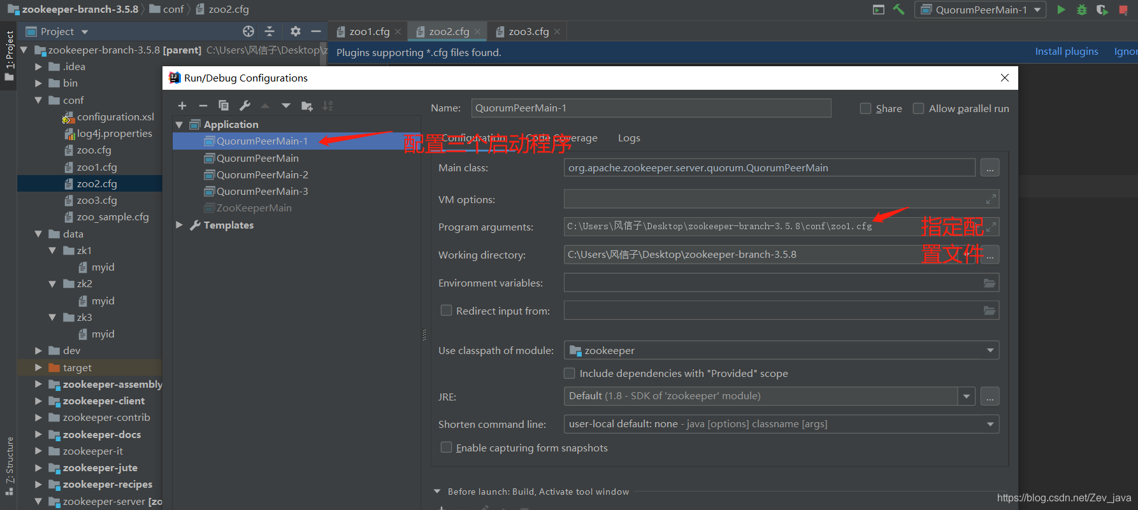The height and width of the screenshot is (510, 1138).
Task: Browse JRE with ellipsis button
Action: point(990,397)
